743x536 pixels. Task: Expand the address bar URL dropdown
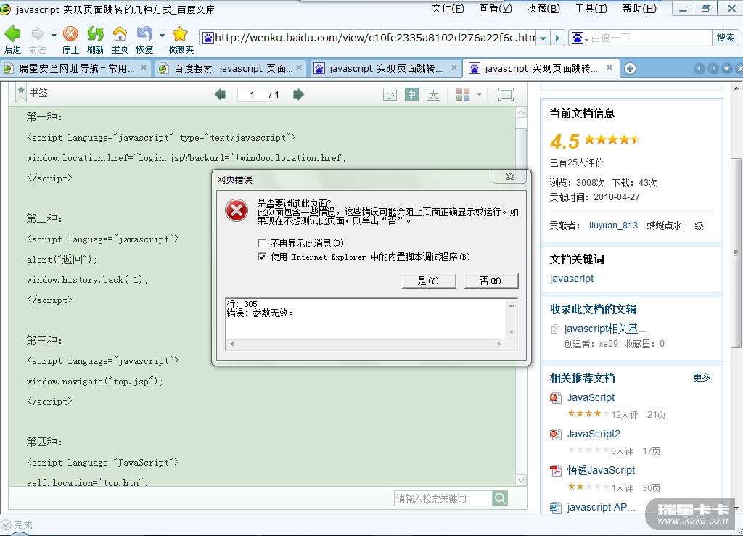point(543,38)
